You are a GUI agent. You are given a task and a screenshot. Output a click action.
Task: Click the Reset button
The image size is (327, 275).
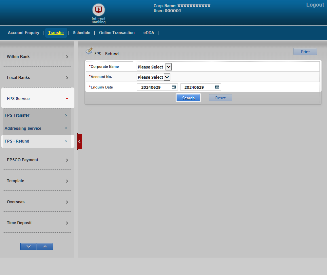(x=220, y=98)
